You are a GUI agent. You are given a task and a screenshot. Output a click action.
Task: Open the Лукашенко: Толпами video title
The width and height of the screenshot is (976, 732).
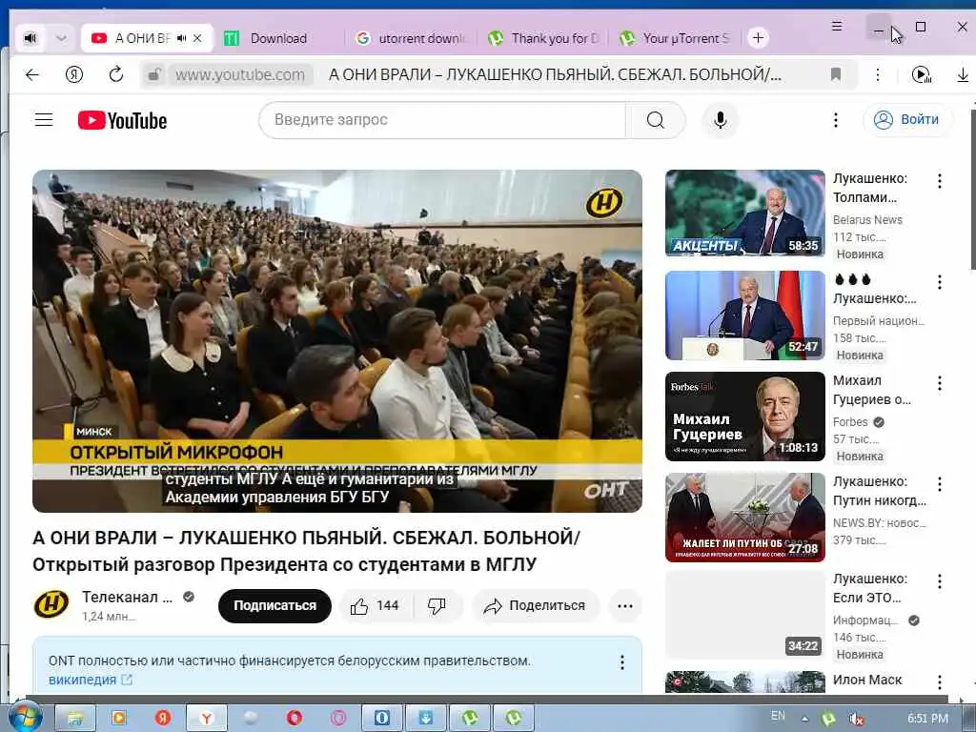(870, 188)
